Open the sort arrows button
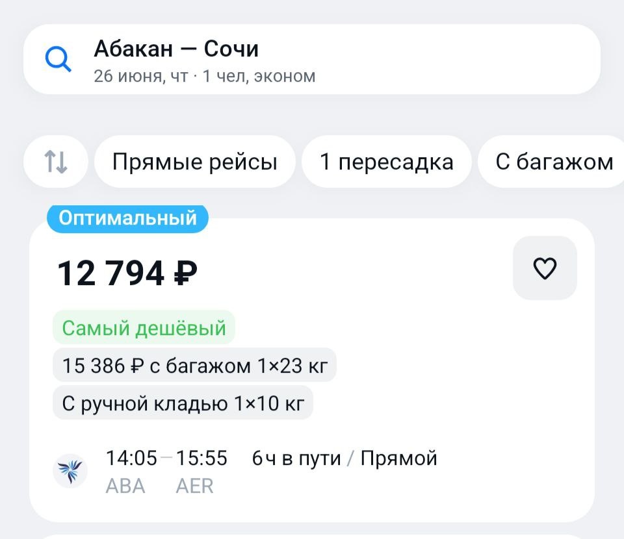This screenshot has height=539, width=624. click(56, 162)
